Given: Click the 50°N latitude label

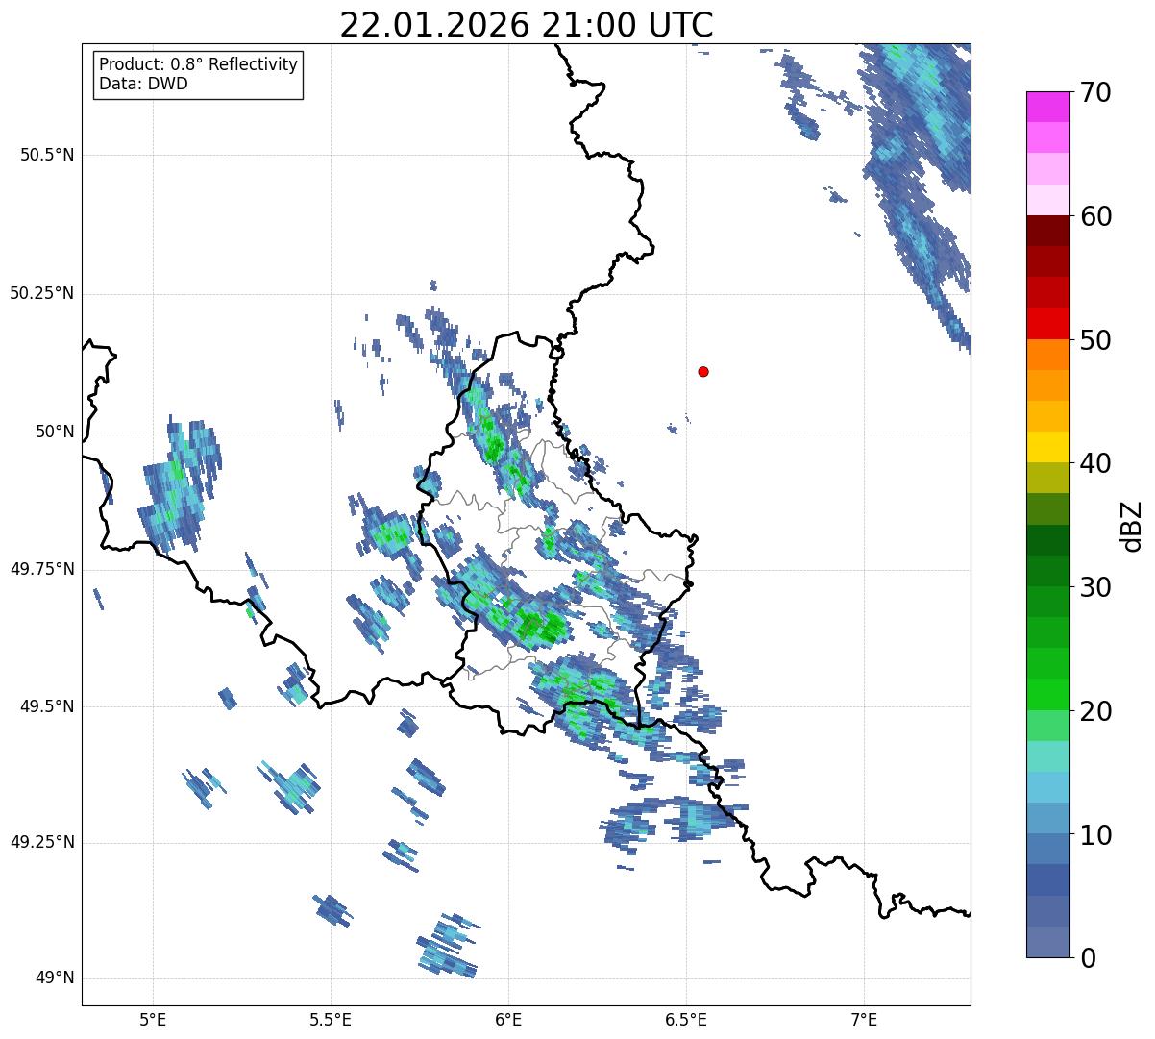Looking at the screenshot, I should point(55,432).
